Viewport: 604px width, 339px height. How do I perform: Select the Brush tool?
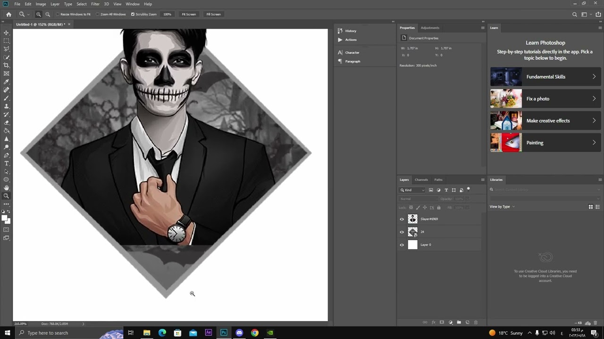(7, 98)
